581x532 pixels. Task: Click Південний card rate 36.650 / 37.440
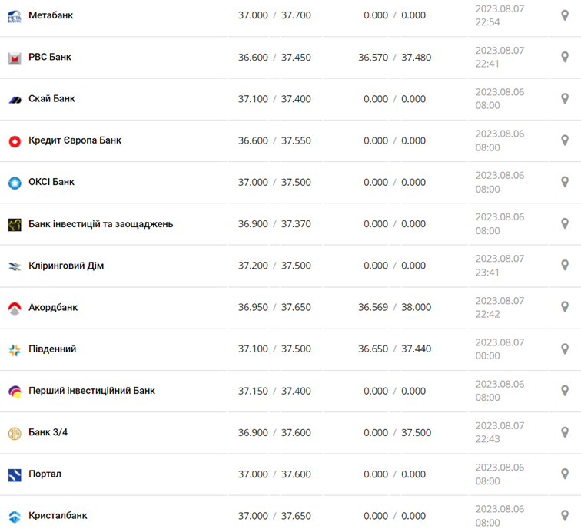[x=394, y=349]
